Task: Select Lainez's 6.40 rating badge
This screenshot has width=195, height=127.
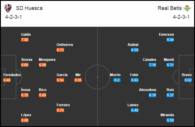Action: (x=135, y=110)
